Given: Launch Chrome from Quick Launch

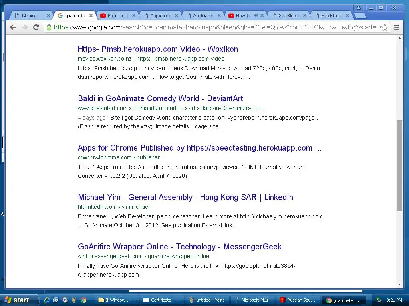Looking at the screenshot, I should tap(83, 300).
